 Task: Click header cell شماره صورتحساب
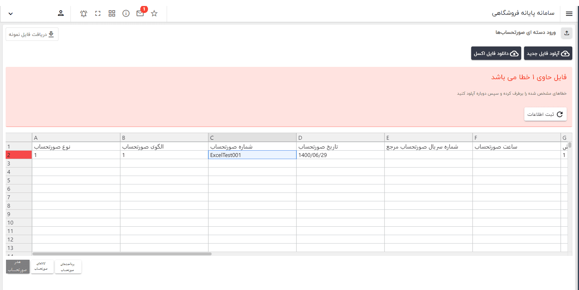coord(252,146)
